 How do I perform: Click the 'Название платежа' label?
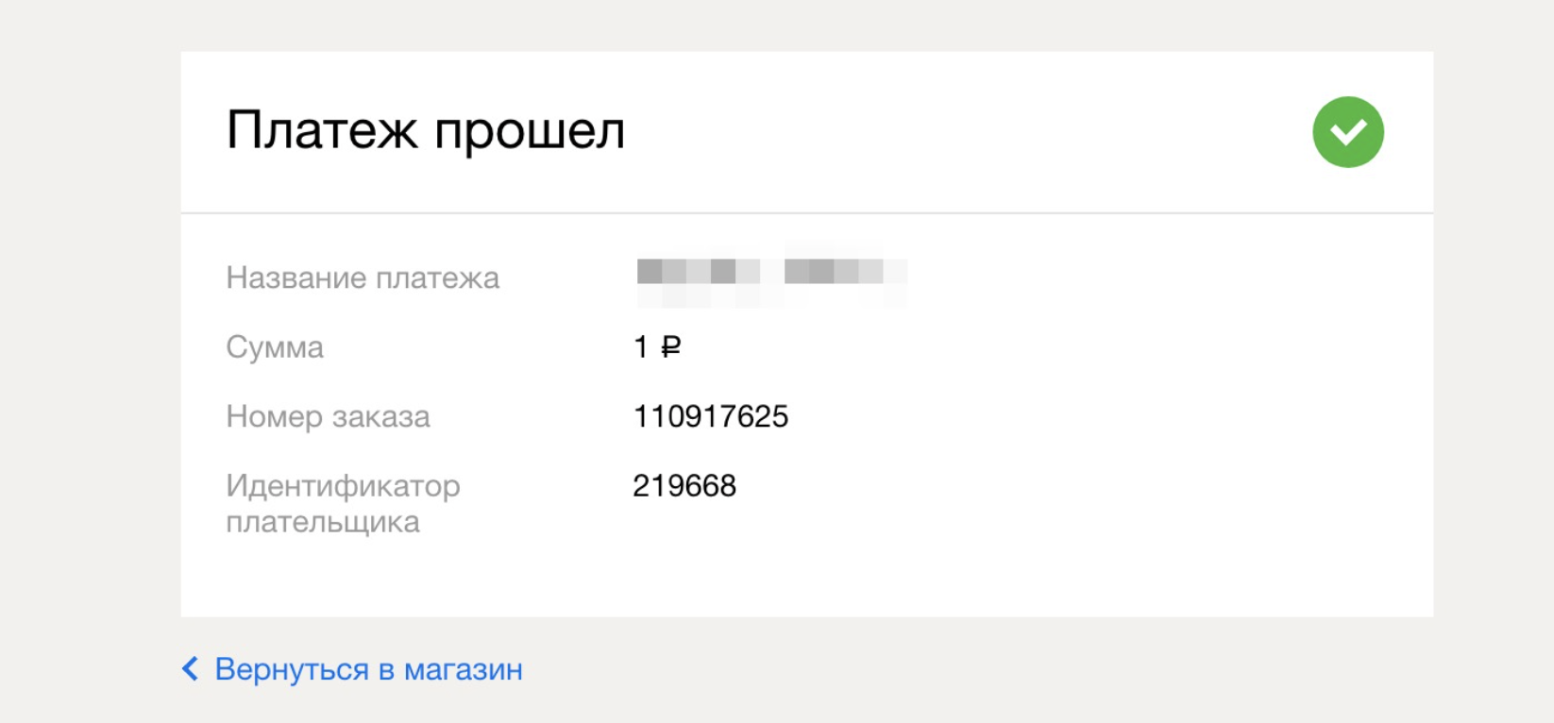(363, 277)
